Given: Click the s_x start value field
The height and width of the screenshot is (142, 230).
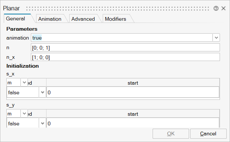Looking at the screenshot, I should coord(133,92).
